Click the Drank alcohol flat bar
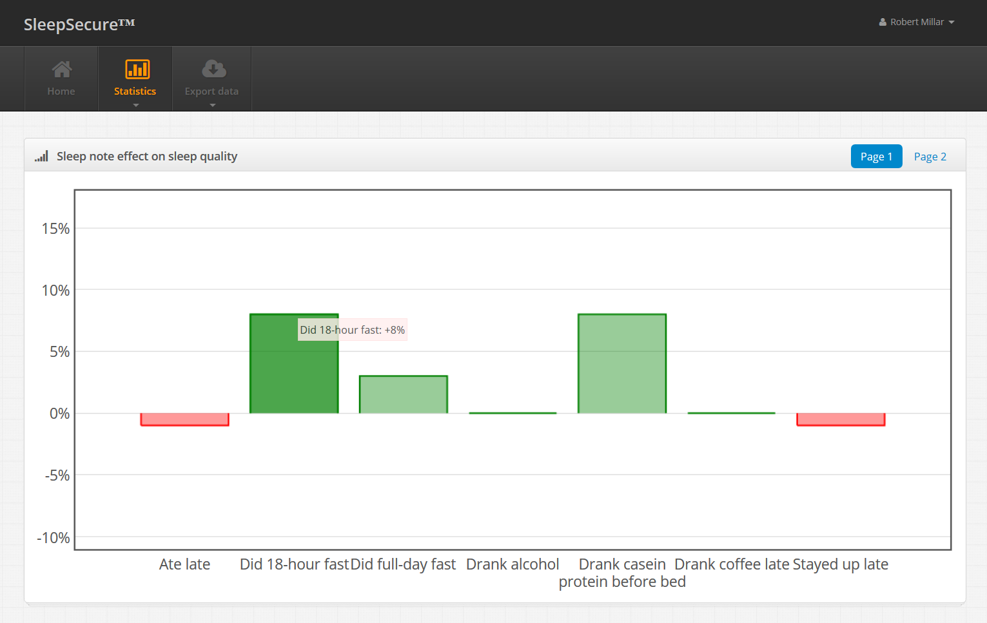Screen dimensions: 987x623 [513, 413]
